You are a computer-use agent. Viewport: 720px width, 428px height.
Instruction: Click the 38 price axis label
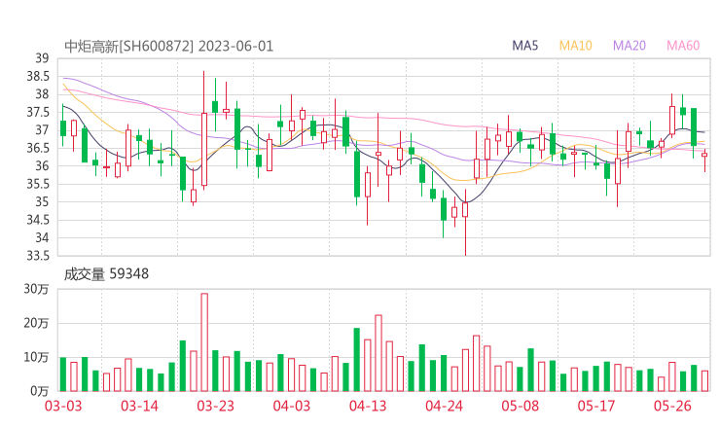[x=42, y=94]
